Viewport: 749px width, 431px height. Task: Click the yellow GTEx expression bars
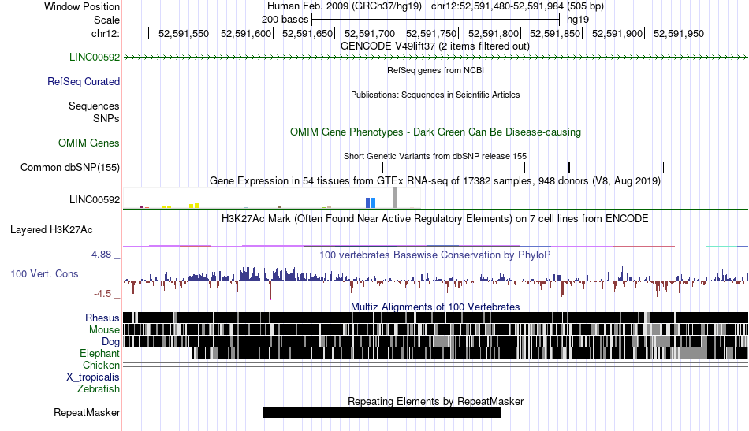point(194,206)
